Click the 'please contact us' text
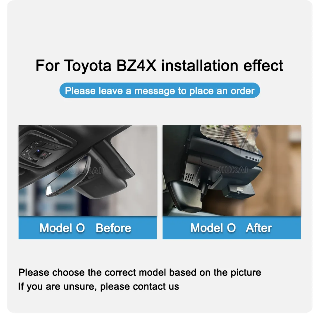This screenshot has width=320, height=320. click(x=140, y=286)
